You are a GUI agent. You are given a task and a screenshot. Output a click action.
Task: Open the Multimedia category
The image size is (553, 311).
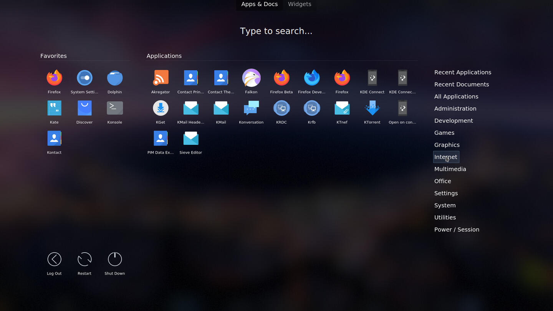click(450, 169)
